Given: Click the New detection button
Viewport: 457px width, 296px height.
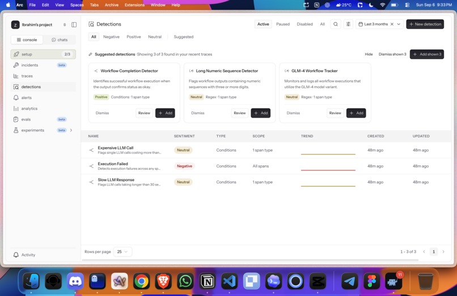Looking at the screenshot, I should (425, 24).
